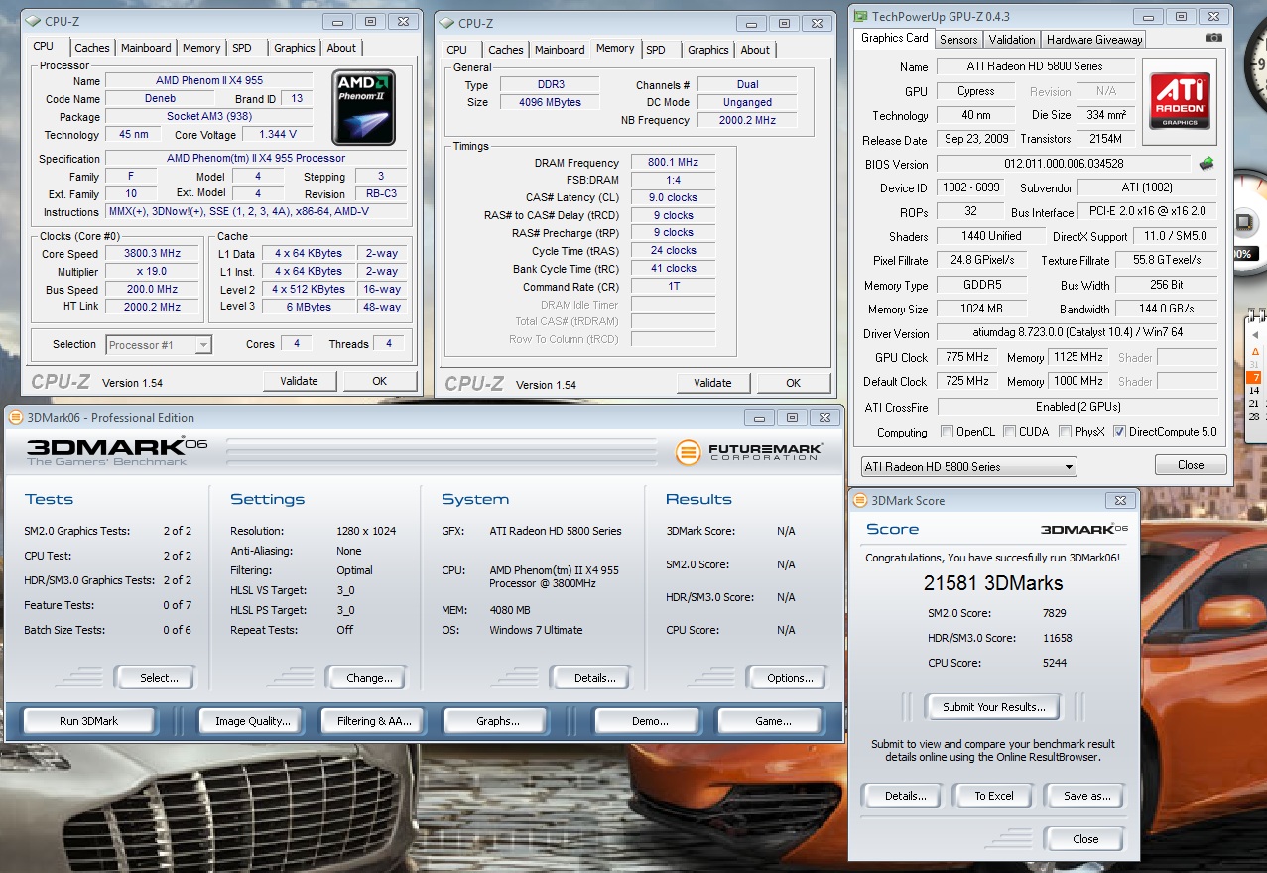The image size is (1267, 873).
Task: Click the CAS# Latency value 9.0 clocks
Action: [x=674, y=197]
